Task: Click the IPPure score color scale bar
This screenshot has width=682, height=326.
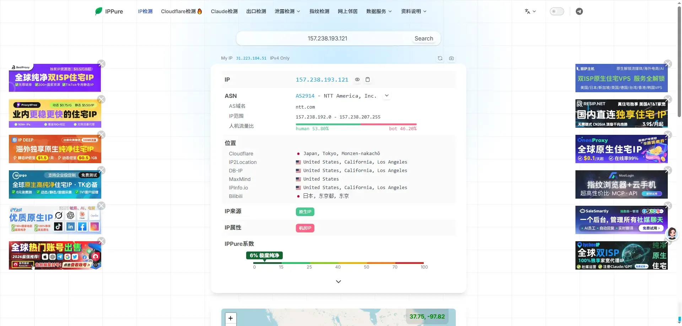Action: [339, 263]
